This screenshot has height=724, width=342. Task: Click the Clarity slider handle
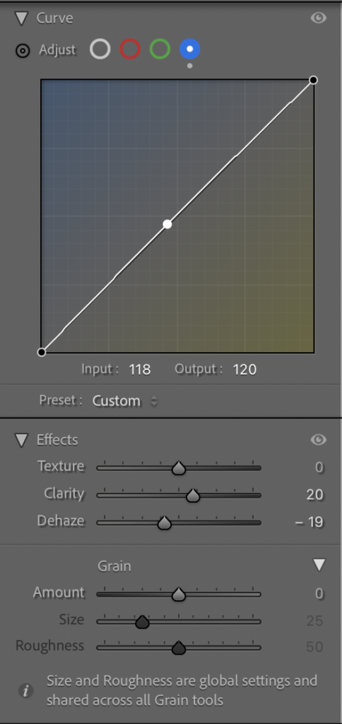click(193, 496)
